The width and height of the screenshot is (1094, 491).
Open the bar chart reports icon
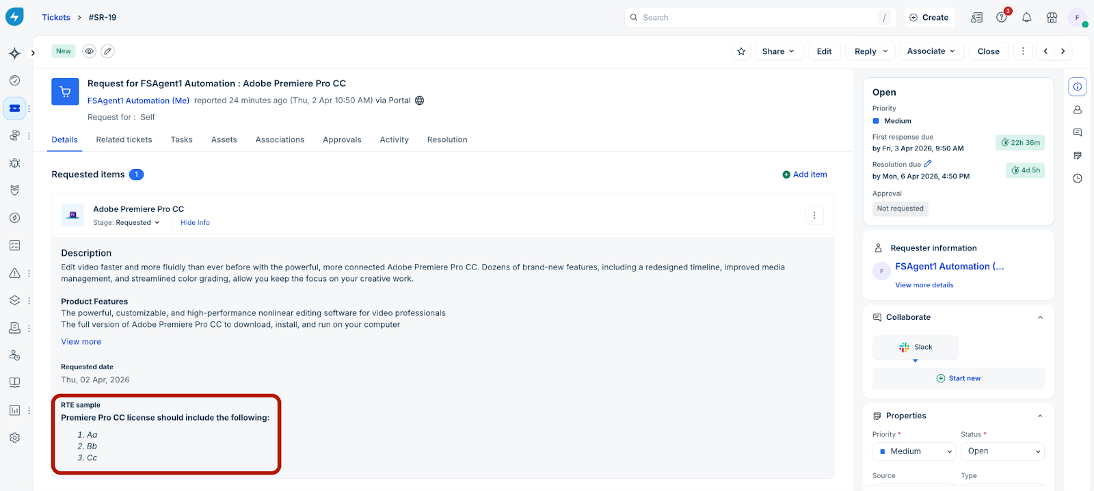click(14, 410)
